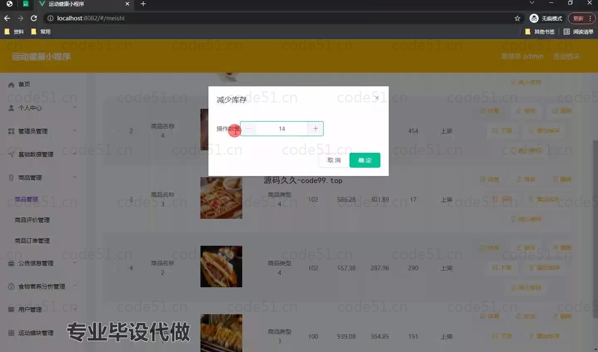
Task: Decrease the operation quantity with minus
Action: pos(248,129)
